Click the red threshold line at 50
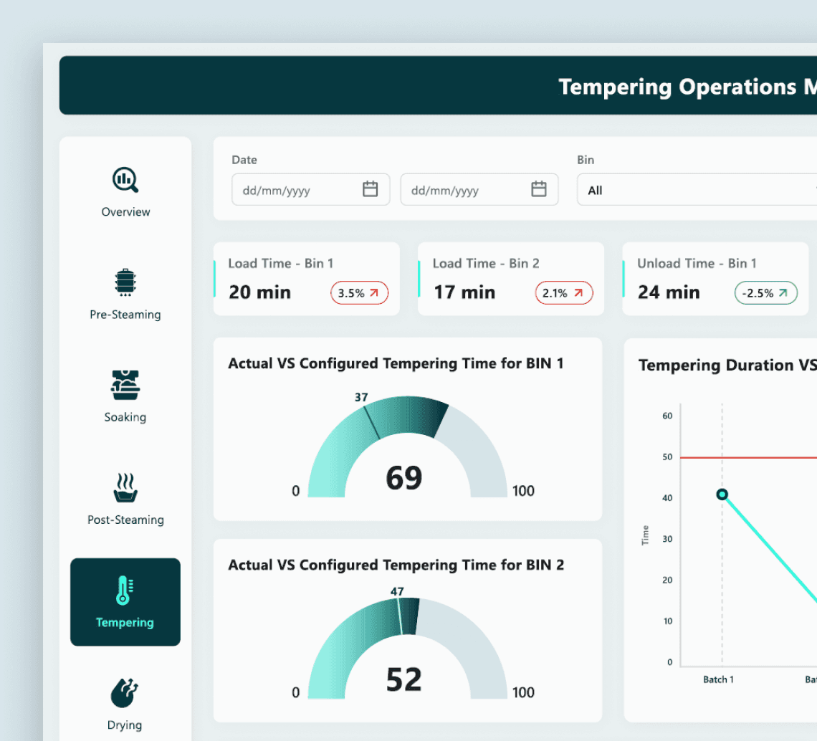This screenshot has width=817, height=741. pyautogui.click(x=748, y=457)
